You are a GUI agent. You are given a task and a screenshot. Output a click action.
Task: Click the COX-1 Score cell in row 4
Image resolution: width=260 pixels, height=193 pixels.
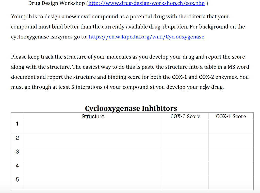[231, 169]
